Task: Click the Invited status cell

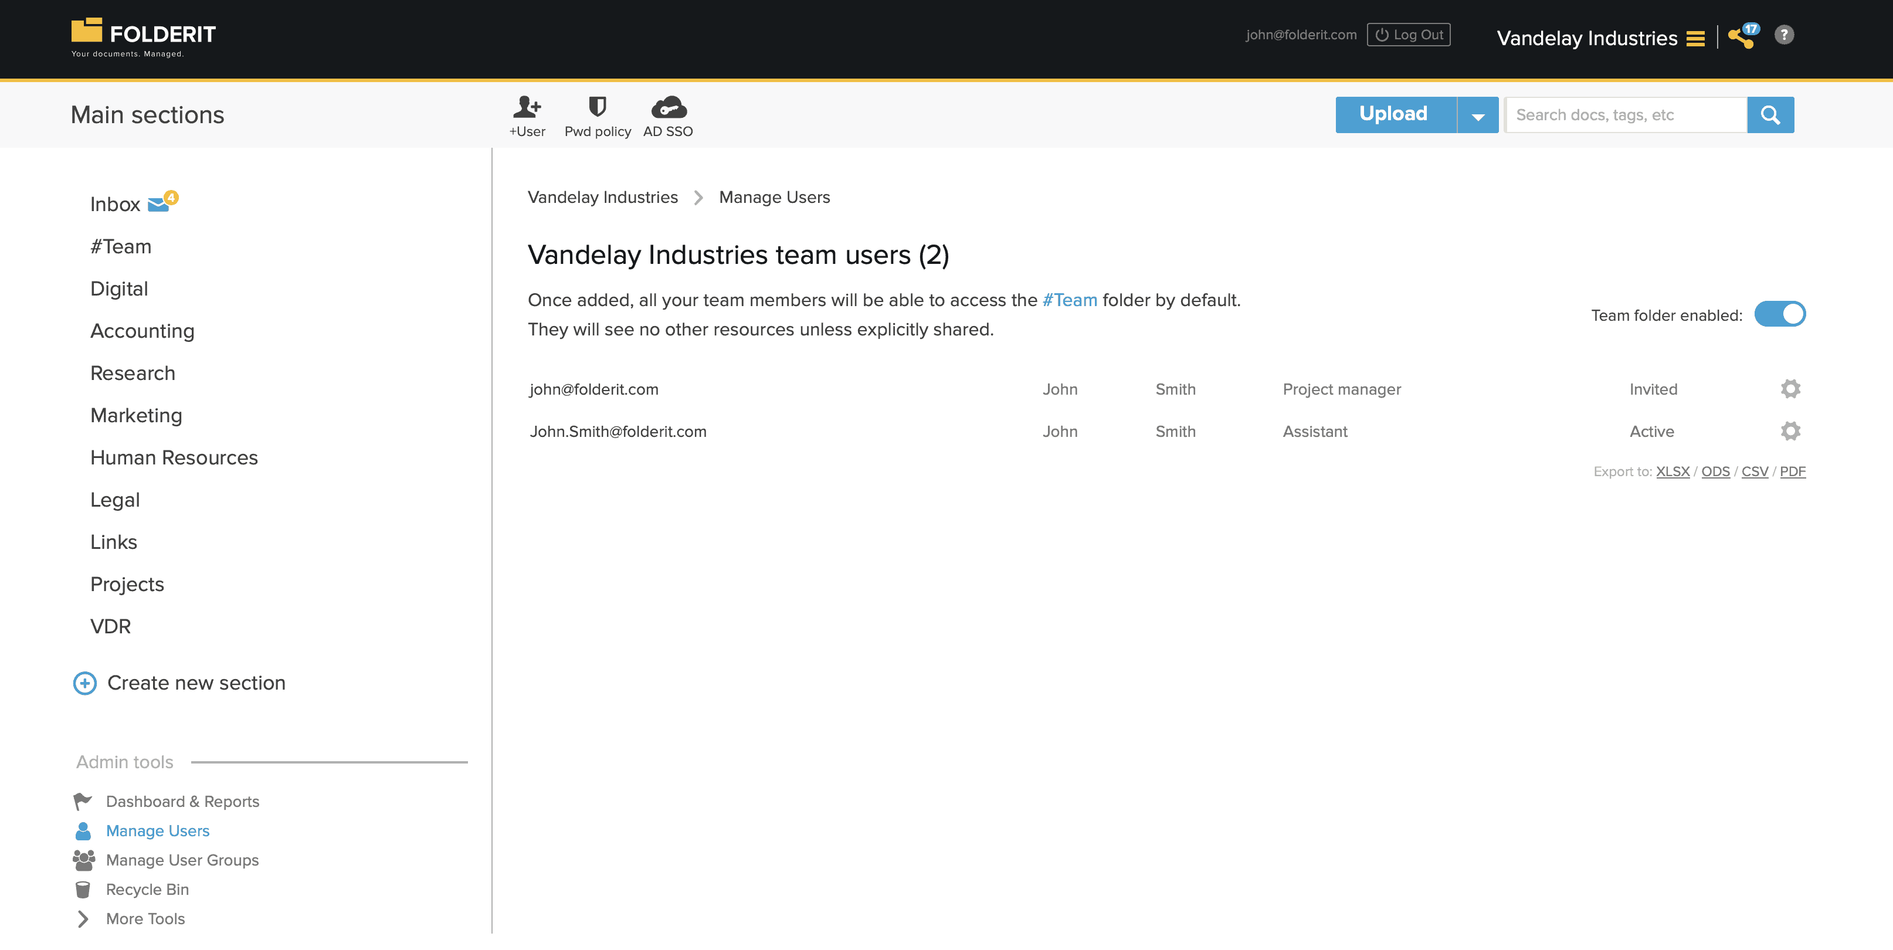Action: [x=1653, y=389]
